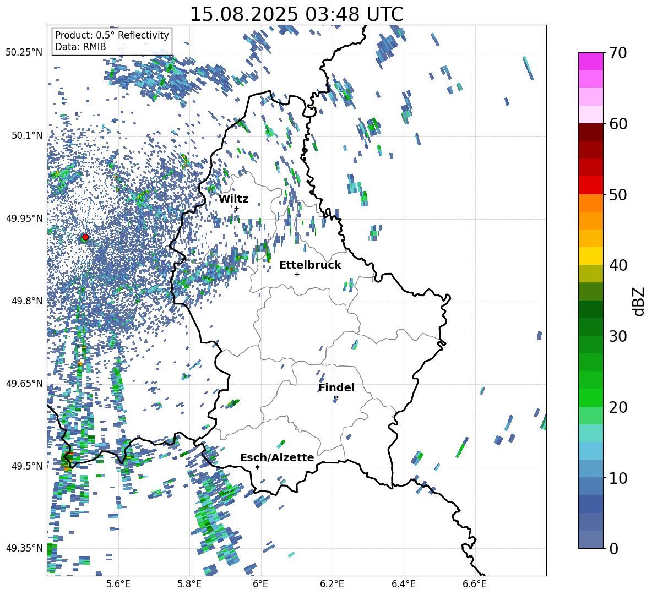Click the 6.4°E longitude label

pyautogui.click(x=404, y=584)
